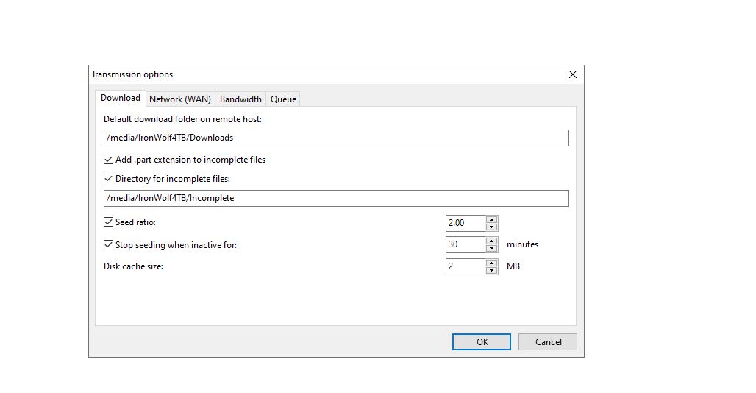Decrease inactive minutes with down arrow
This screenshot has height=393, width=756.
[491, 248]
